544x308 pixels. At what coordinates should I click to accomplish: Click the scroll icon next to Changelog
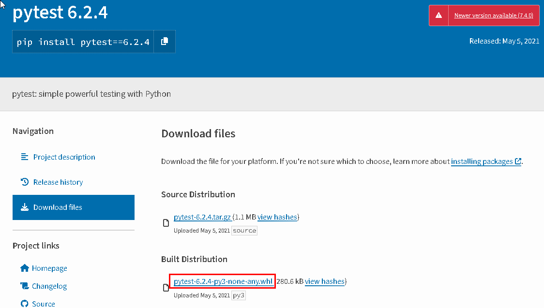(x=25, y=286)
